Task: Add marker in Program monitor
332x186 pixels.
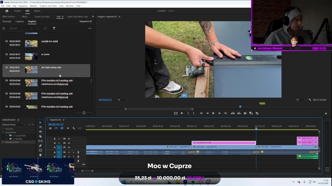Action: click(x=182, y=113)
